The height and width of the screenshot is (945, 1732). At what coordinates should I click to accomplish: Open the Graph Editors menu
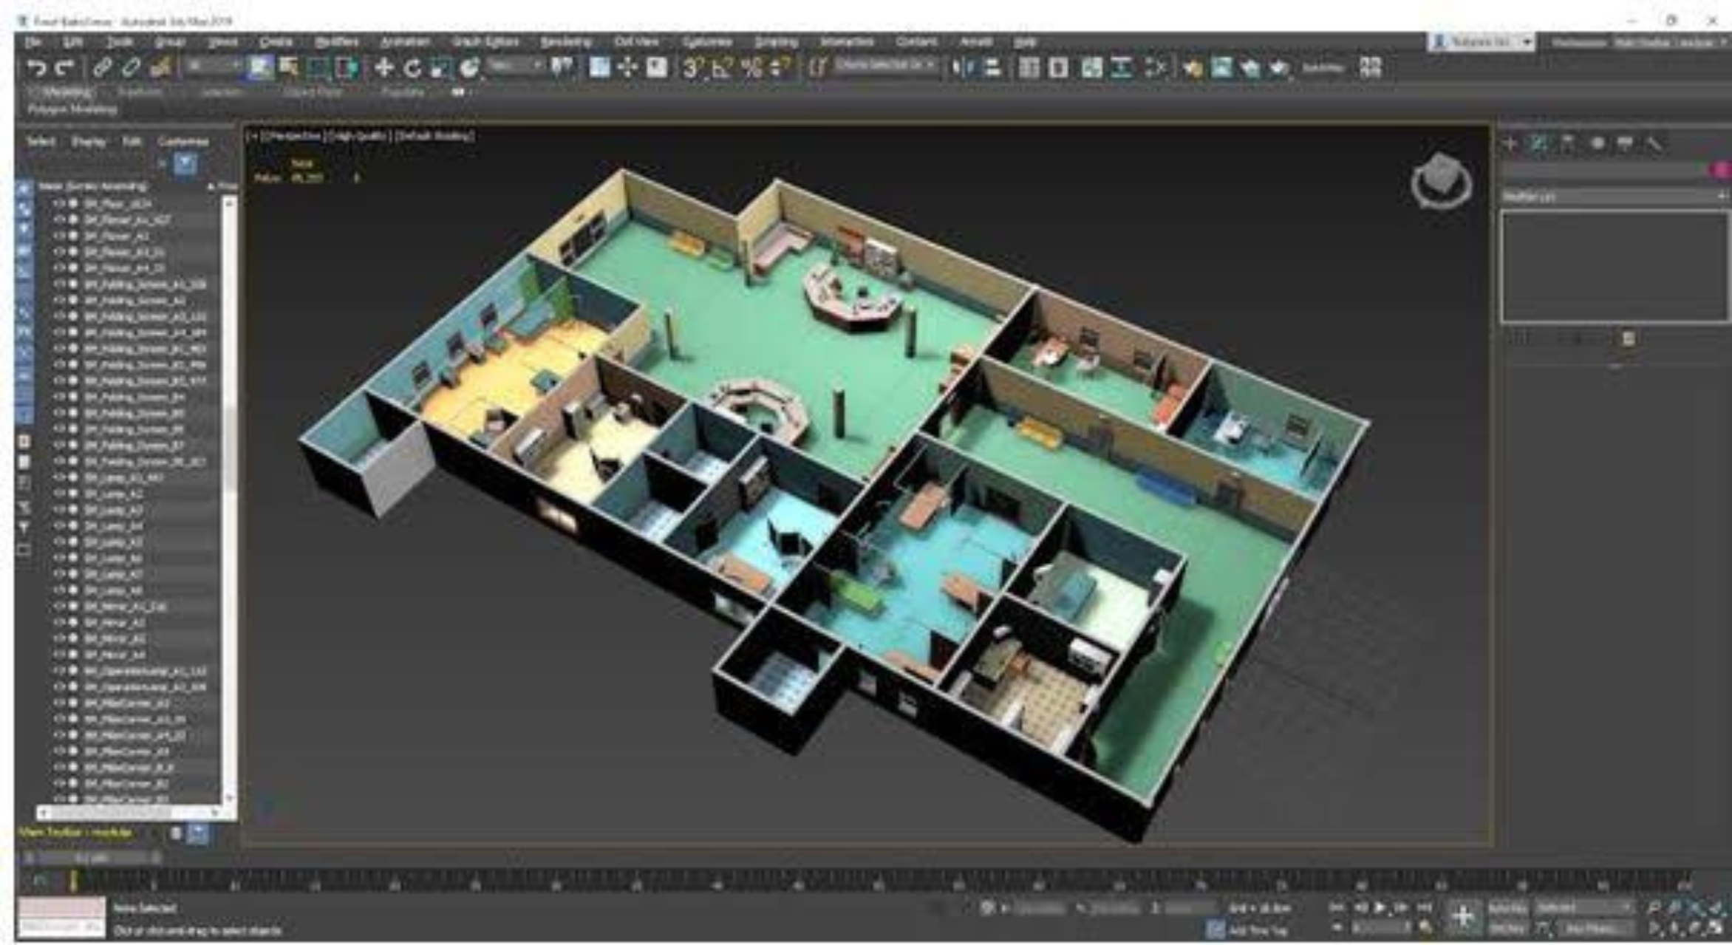click(485, 42)
